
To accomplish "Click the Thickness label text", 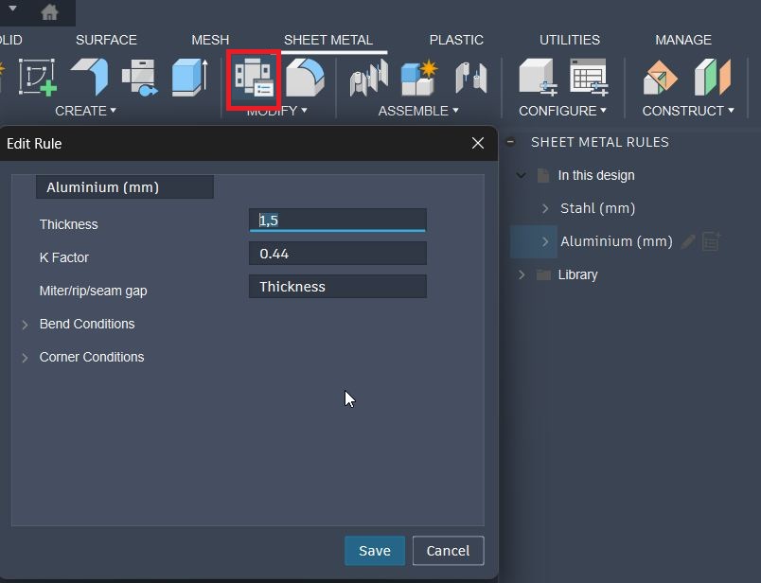I will tap(68, 224).
